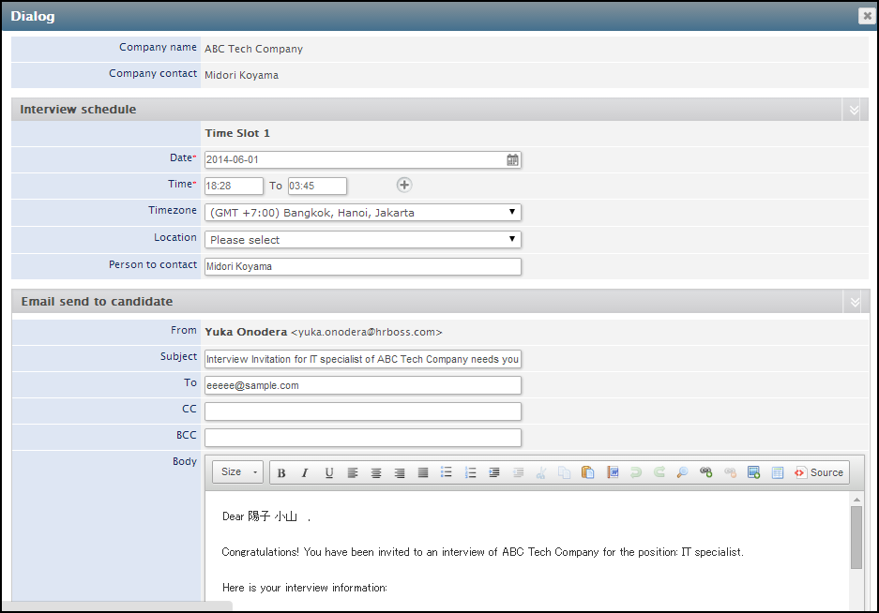Click the Person to contact field
The width and height of the screenshot is (879, 613).
pyautogui.click(x=363, y=267)
